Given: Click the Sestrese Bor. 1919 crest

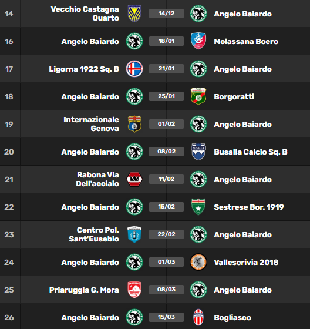Looking at the screenshot, I should [198, 207].
